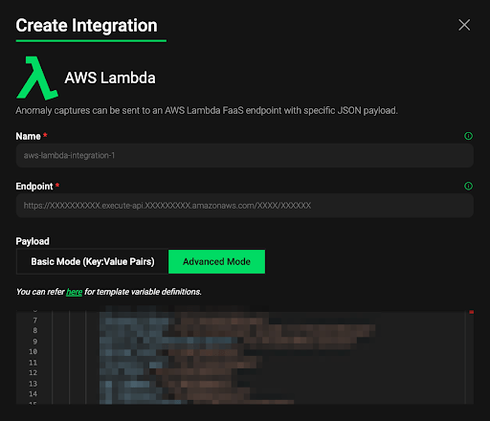Click the Create Integration title
Image resolution: width=490 pixels, height=421 pixels.
pyautogui.click(x=86, y=25)
